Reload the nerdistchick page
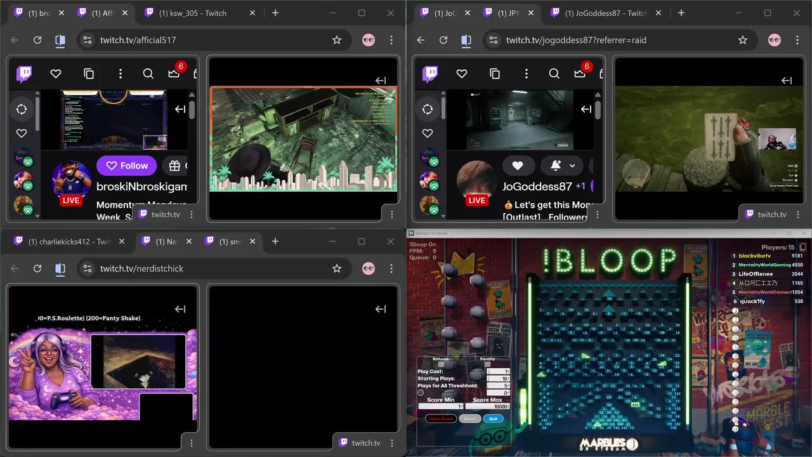Image resolution: width=812 pixels, height=457 pixels. [37, 268]
